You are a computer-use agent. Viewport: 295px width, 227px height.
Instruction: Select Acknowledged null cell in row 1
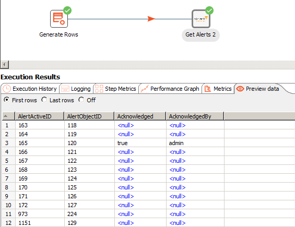[x=140, y=125]
